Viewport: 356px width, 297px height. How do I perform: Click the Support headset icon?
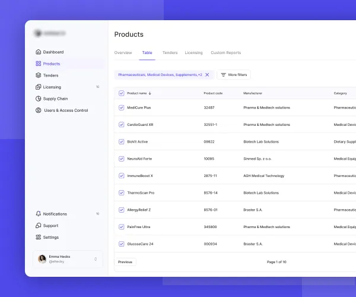(x=39, y=225)
